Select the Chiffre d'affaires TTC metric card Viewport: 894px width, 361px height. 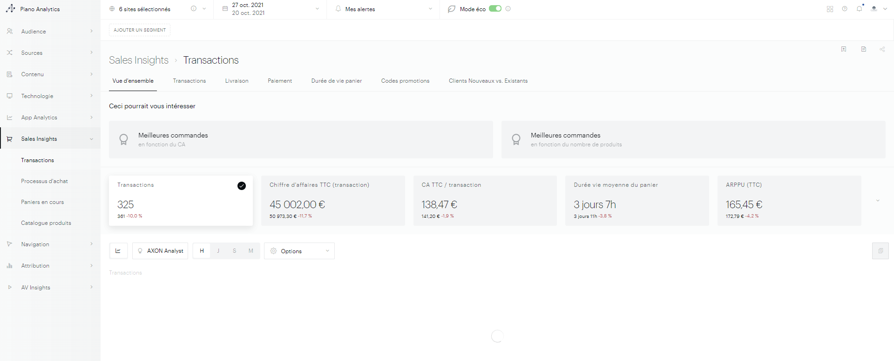[x=333, y=201]
